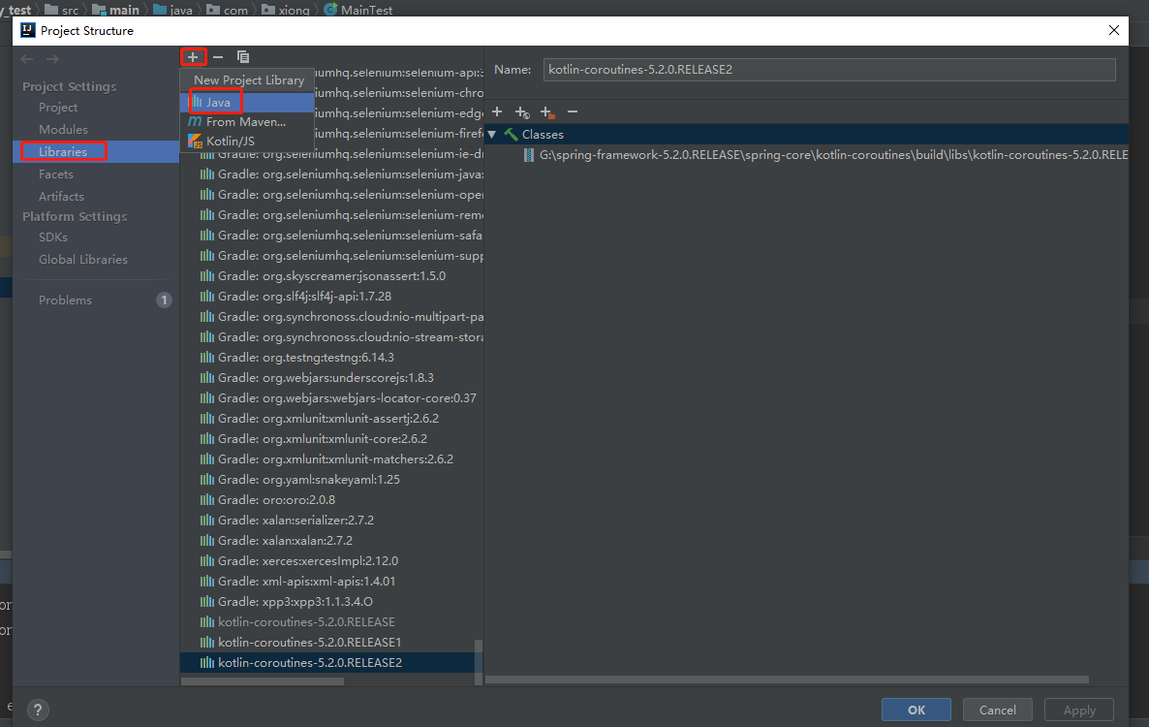Image resolution: width=1149 pixels, height=727 pixels.
Task: Click the add classes plus icon
Action: tap(497, 111)
